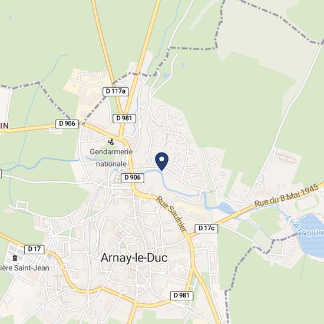Select the D 906 shield near town center
The image size is (324, 324).
point(133,177)
